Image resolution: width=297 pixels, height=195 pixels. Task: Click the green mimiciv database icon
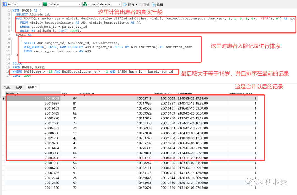point(45,4)
